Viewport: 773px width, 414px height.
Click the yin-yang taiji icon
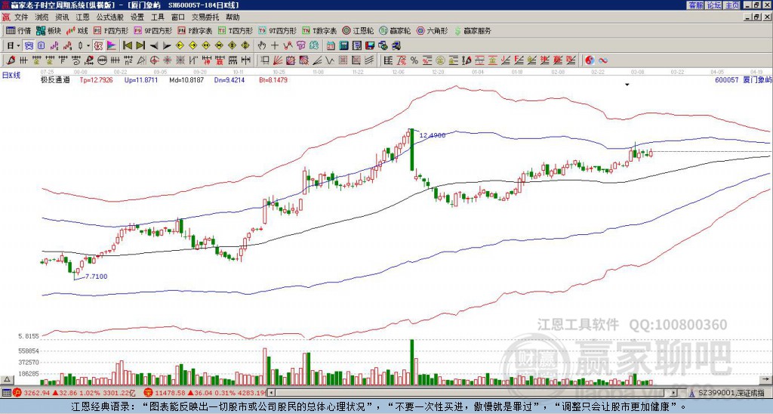(590, 60)
